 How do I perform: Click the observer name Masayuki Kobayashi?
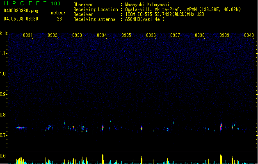tap(147, 5)
